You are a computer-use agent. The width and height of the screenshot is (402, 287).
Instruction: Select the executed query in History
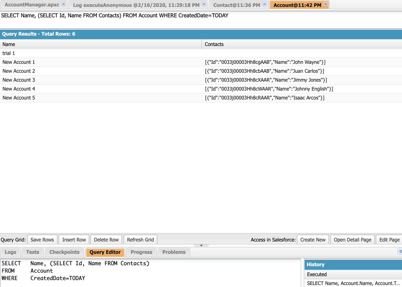353,283
